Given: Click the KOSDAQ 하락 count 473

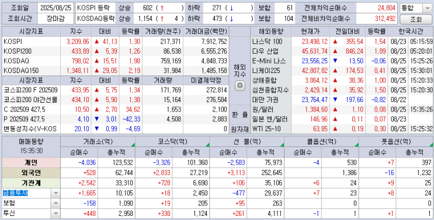Looking at the screenshot, I should 217,19.
